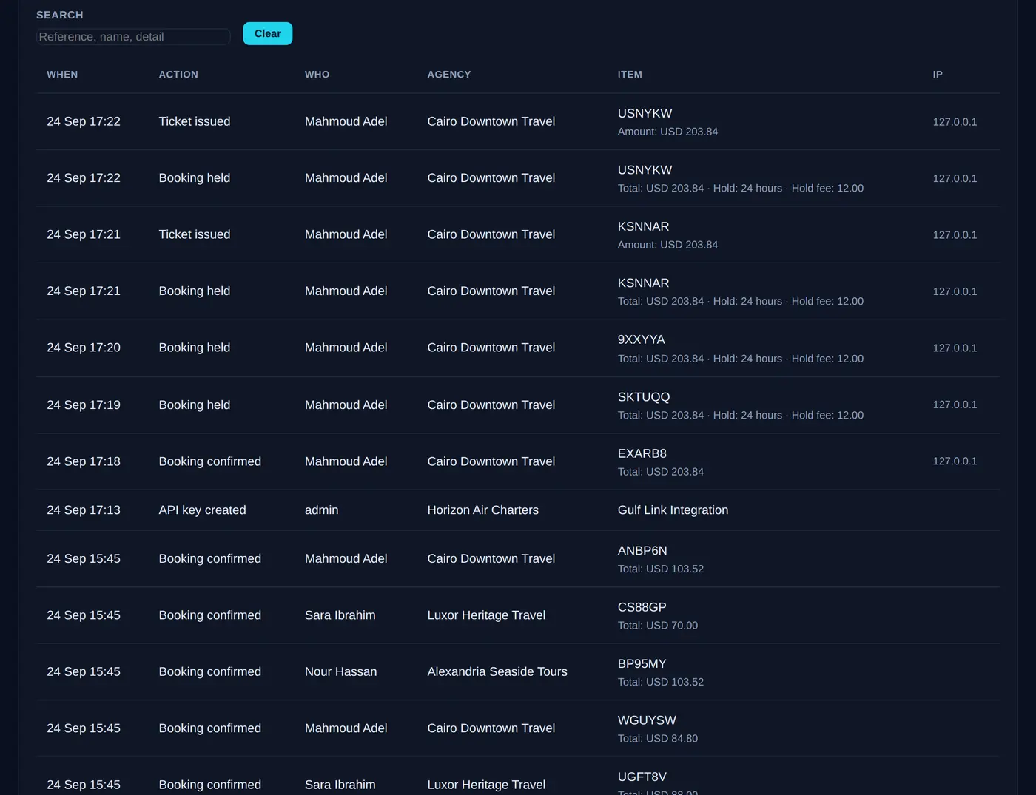Click Booking confirmed in the BP95MY row
The height and width of the screenshot is (795, 1036).
click(x=209, y=671)
